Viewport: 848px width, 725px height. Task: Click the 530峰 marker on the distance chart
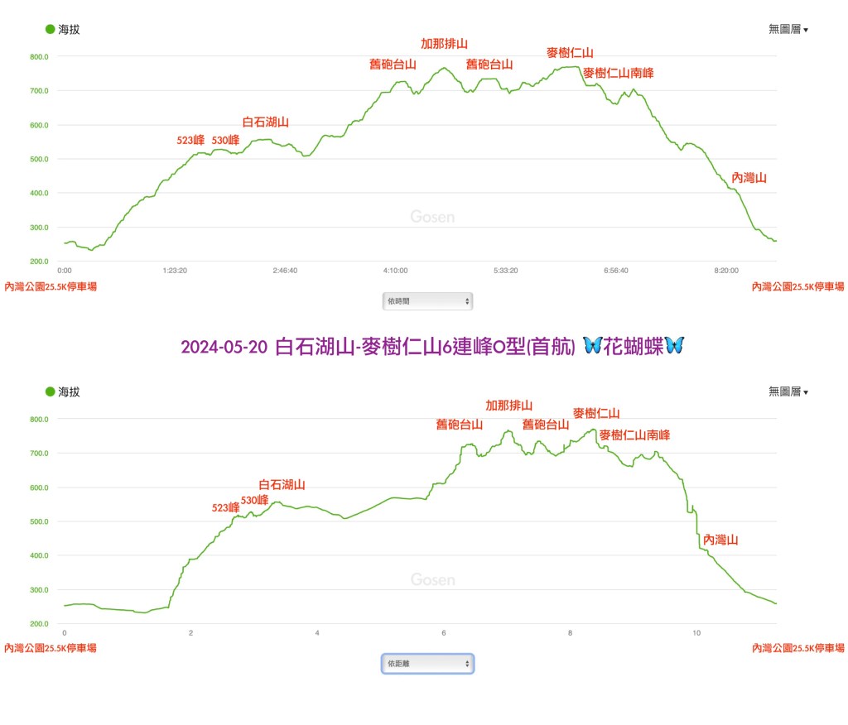[254, 501]
